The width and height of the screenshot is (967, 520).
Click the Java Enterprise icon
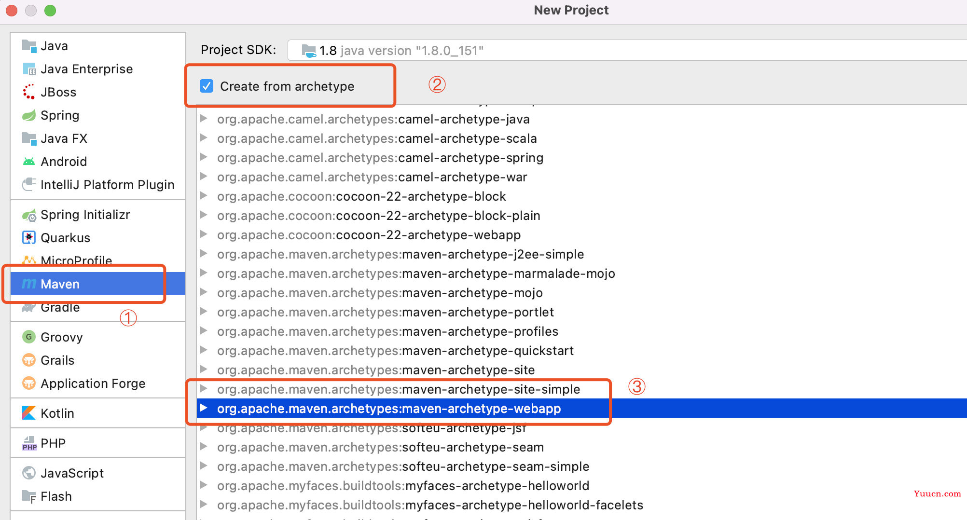(29, 69)
